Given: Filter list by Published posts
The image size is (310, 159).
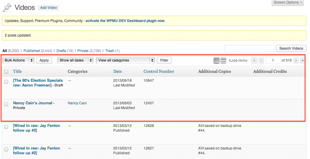Looking at the screenshot, I should [31, 51].
